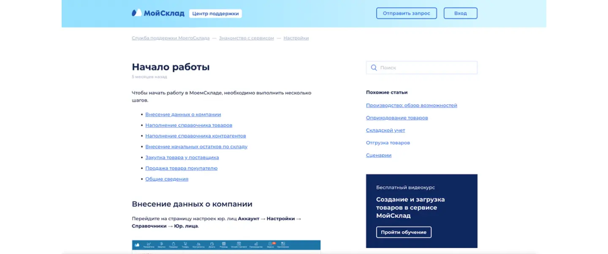The image size is (608, 254).
Task: Click the Похожие статьи heading
Action: [387, 92]
